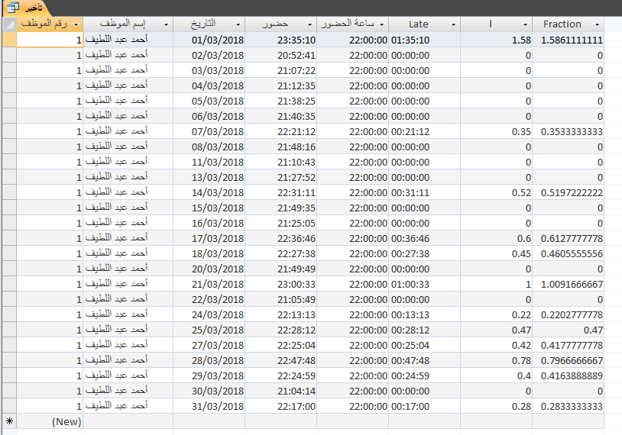Click Fraction value 0.2202777778
Screen dimensions: 622x435
point(568,314)
